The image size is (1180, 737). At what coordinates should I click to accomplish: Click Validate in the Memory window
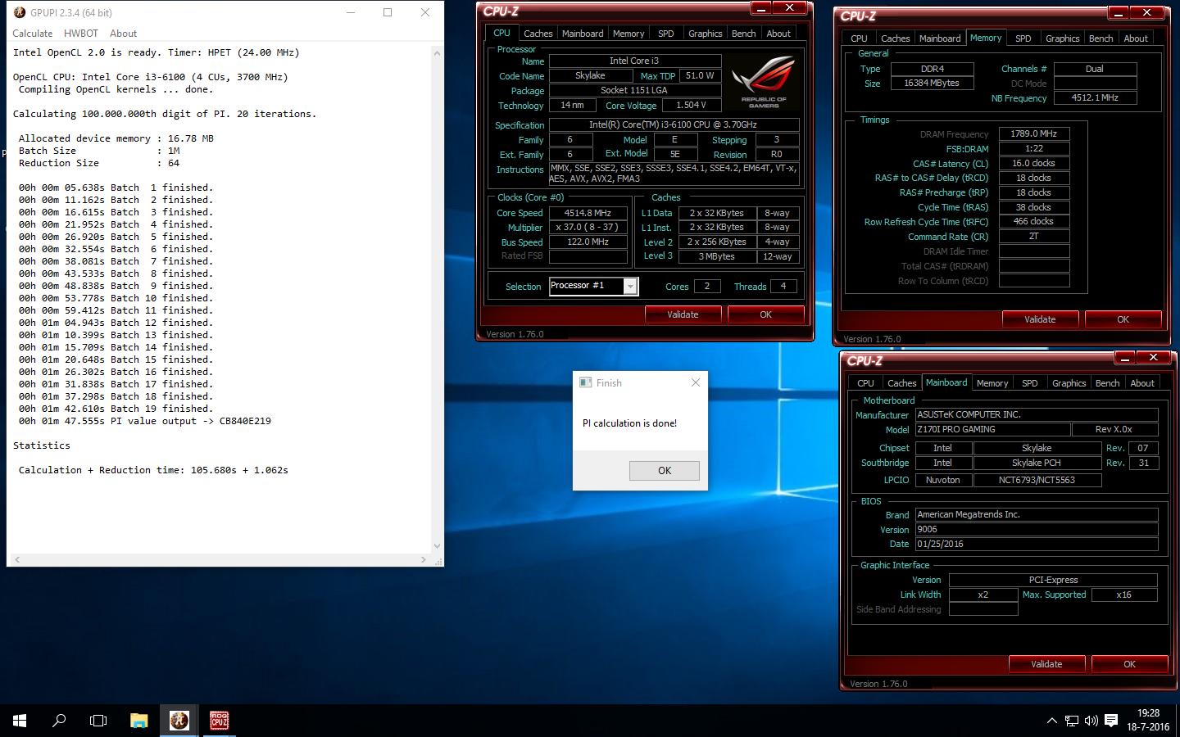1040,319
